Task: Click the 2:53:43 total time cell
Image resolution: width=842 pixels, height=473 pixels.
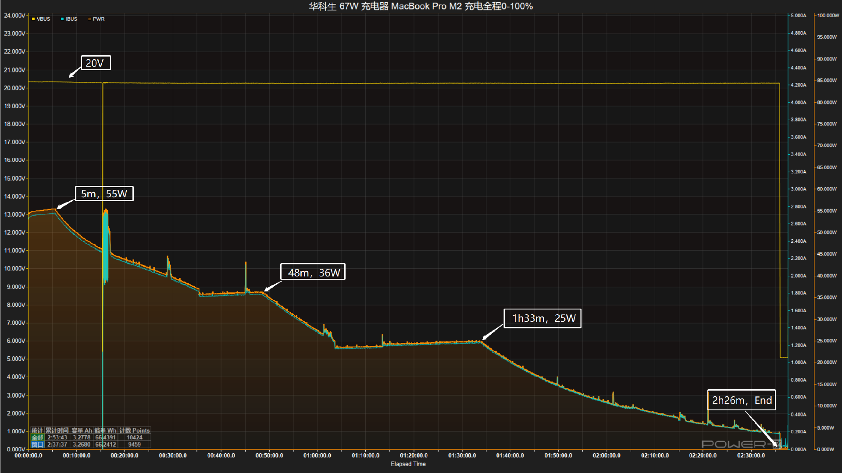Action: click(57, 437)
